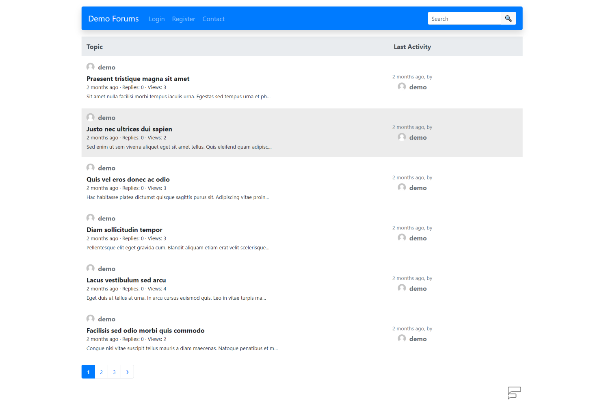
Task: Click 'Replies: 0 · Views: 4' stats under Lacus vestibulum
Action: (x=144, y=289)
